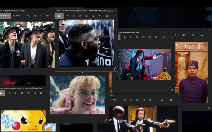Toggle favorite heart in john-wick window
The height and width of the screenshot is (132, 212).
click(x=143, y=37)
